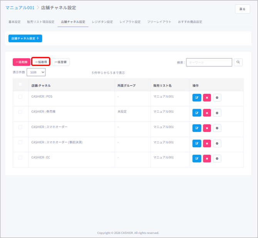Open the レジボタン設定 tab
This screenshot has height=238, width=258.
102,22
